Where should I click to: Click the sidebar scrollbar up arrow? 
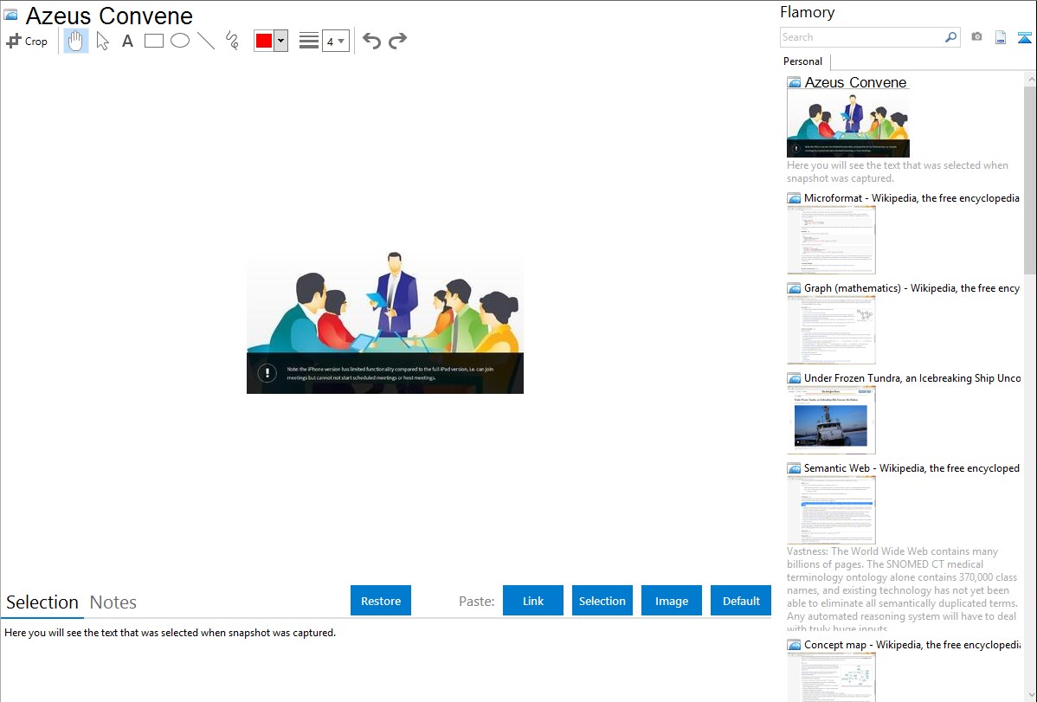point(1030,79)
